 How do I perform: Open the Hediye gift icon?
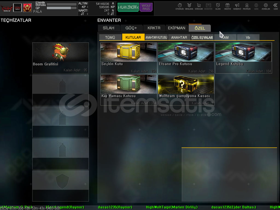pyautogui.click(x=227, y=7)
